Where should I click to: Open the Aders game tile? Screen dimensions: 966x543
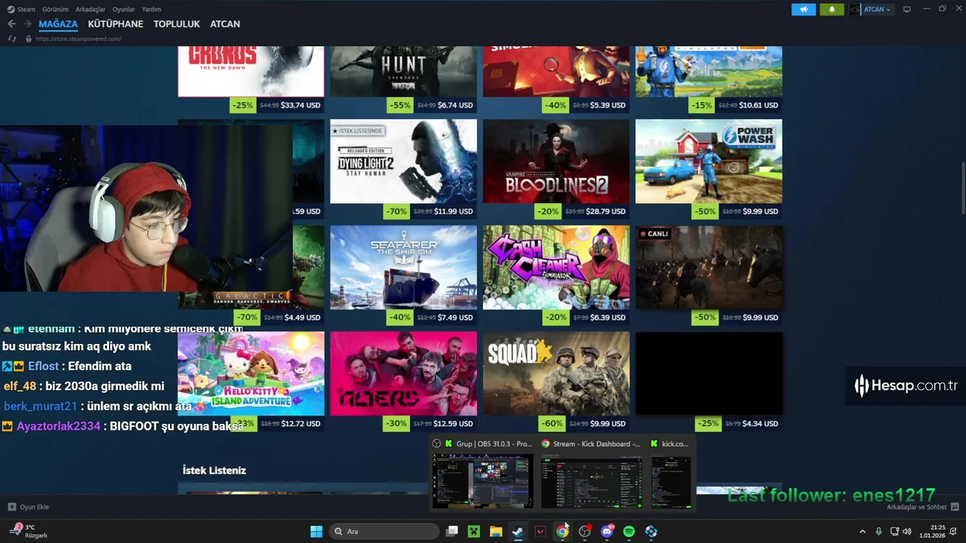click(x=403, y=373)
